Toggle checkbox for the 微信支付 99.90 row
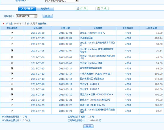Viewport: 164px width, 130px height. pos(12,100)
